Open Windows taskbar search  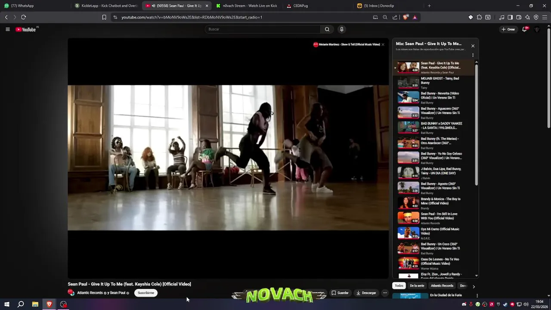21,304
